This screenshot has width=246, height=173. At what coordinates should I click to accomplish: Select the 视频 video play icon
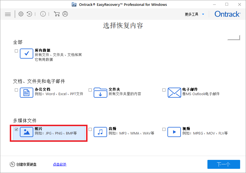174,132
